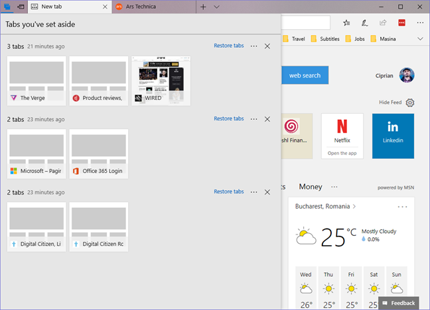430x310 pixels.
Task: Click the Add notes pen icon
Action: pyautogui.click(x=364, y=23)
